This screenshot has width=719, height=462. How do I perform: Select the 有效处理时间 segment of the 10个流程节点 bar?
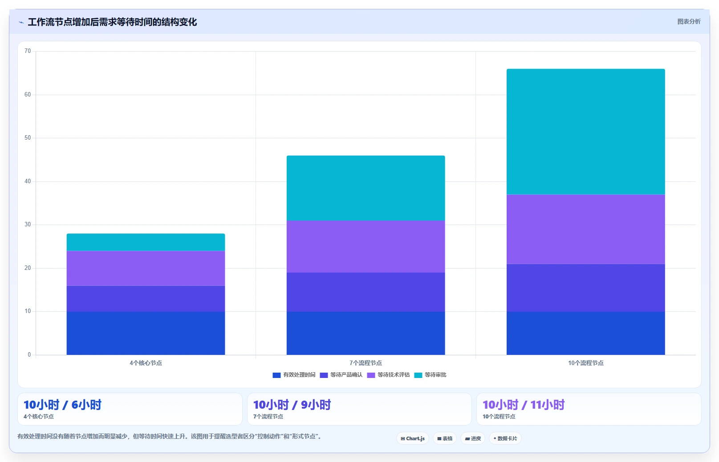point(585,333)
